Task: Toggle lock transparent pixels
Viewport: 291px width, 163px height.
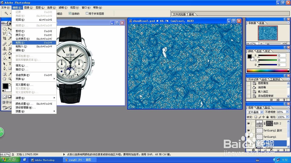Action: [256, 117]
